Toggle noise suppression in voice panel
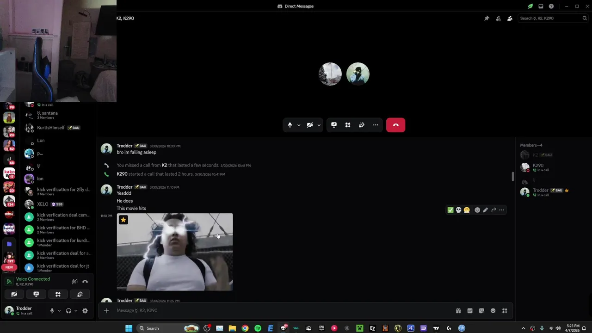This screenshot has height=333, width=592. tap(74, 281)
